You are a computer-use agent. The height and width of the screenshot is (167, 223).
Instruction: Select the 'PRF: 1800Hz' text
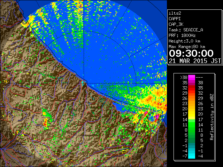[x=182, y=35]
